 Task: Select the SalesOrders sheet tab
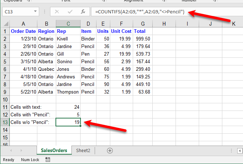pyautogui.click(x=54, y=151)
